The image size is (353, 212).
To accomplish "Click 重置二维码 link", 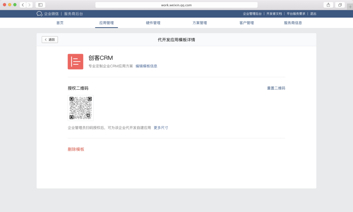I will (276, 88).
